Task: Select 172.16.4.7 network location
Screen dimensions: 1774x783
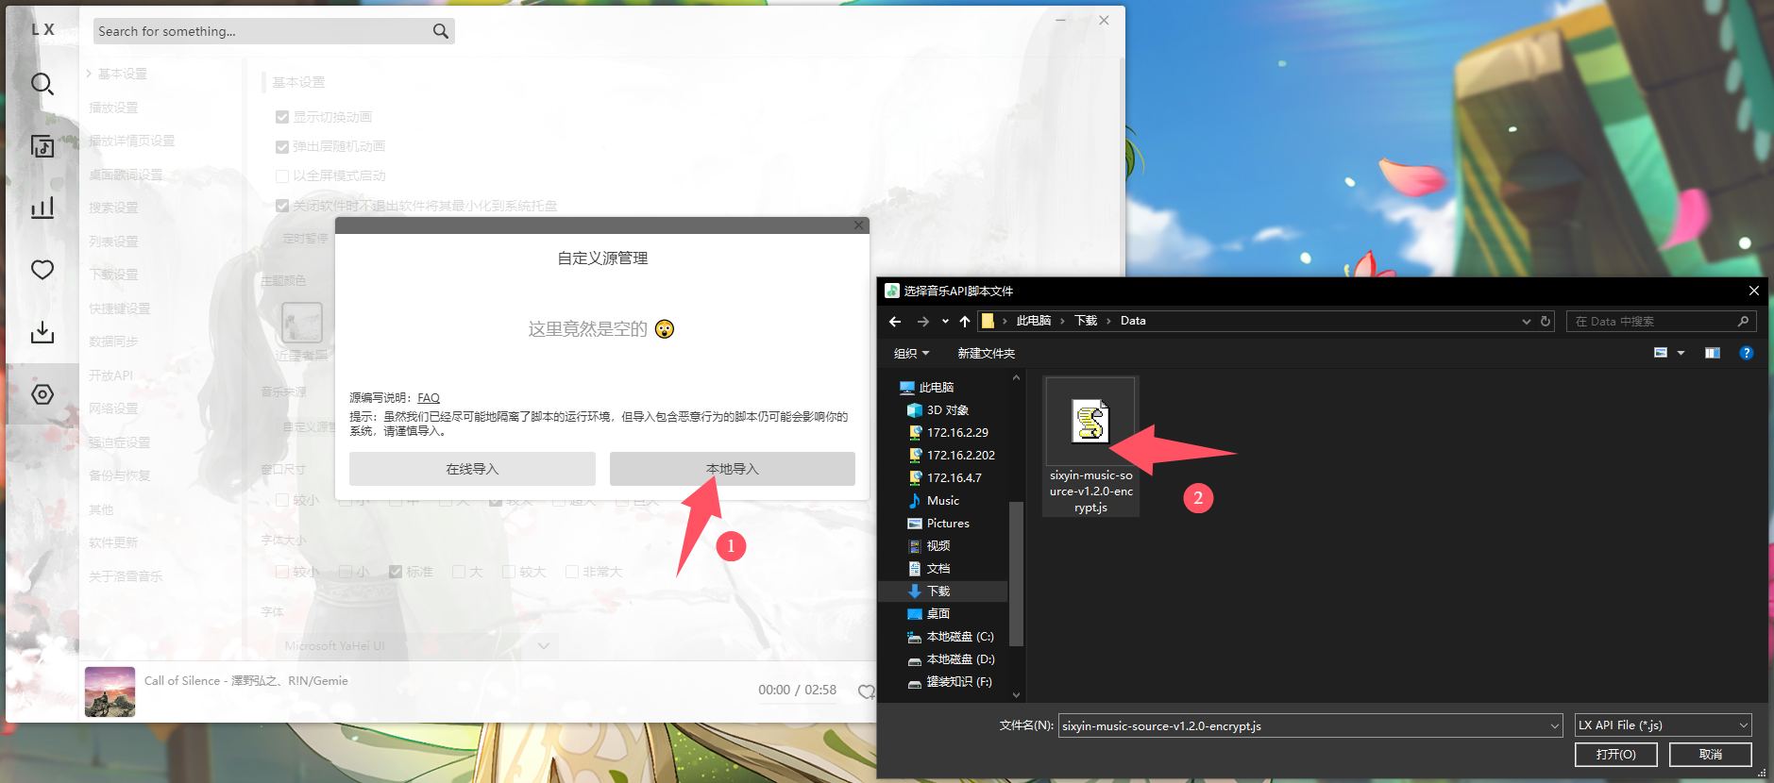Action: point(954,478)
